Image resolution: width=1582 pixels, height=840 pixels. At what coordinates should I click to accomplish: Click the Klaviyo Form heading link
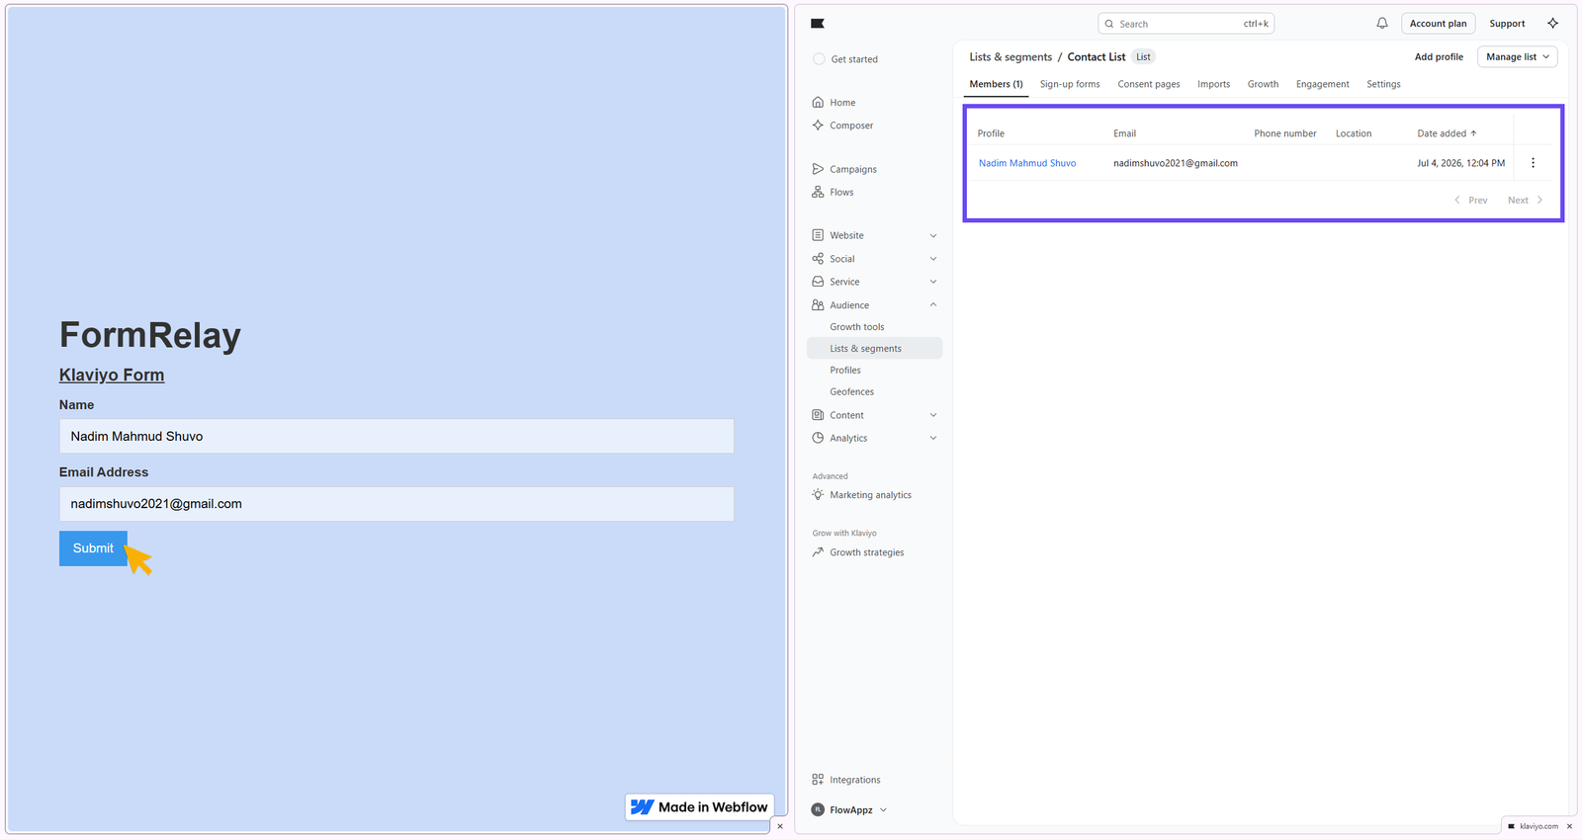112,375
